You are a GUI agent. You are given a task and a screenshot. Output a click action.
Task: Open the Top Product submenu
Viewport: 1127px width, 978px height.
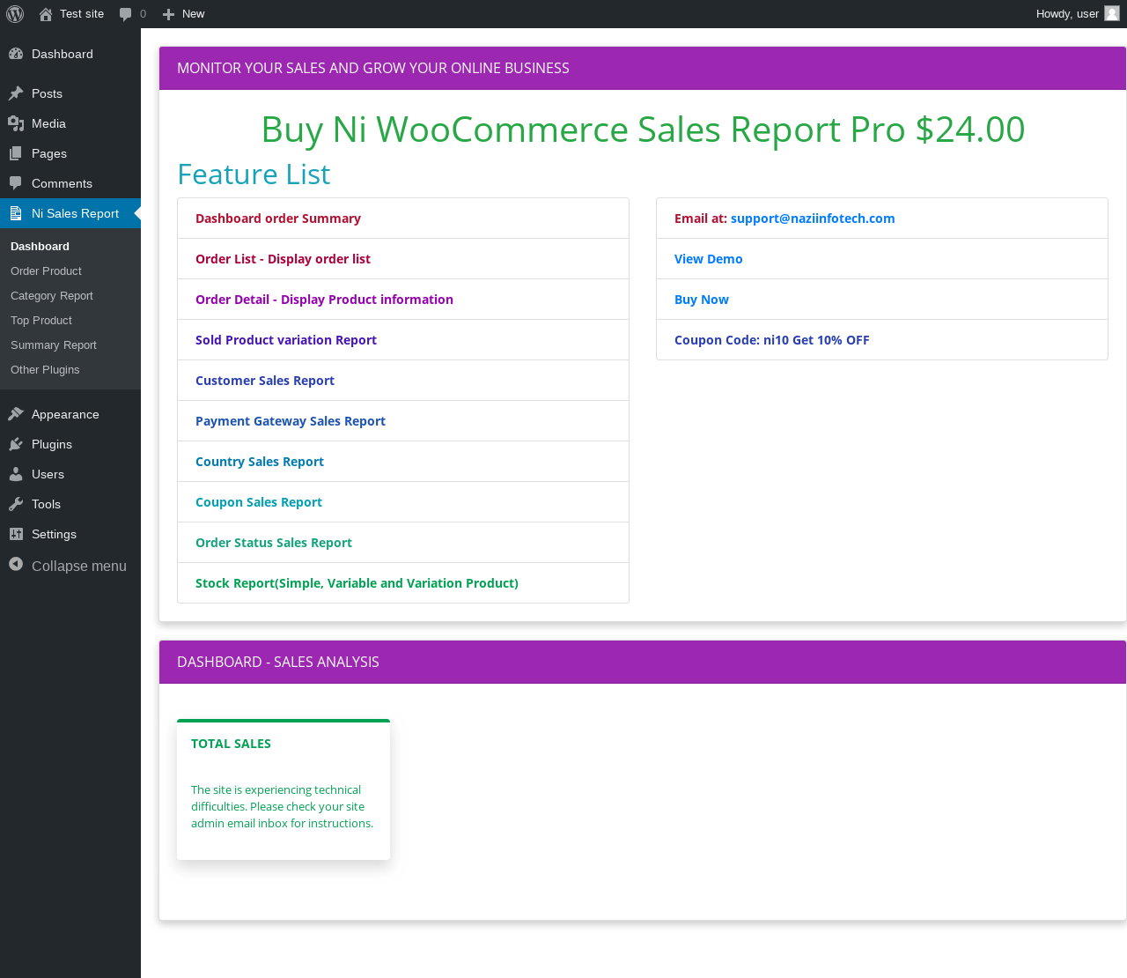[x=70, y=321]
